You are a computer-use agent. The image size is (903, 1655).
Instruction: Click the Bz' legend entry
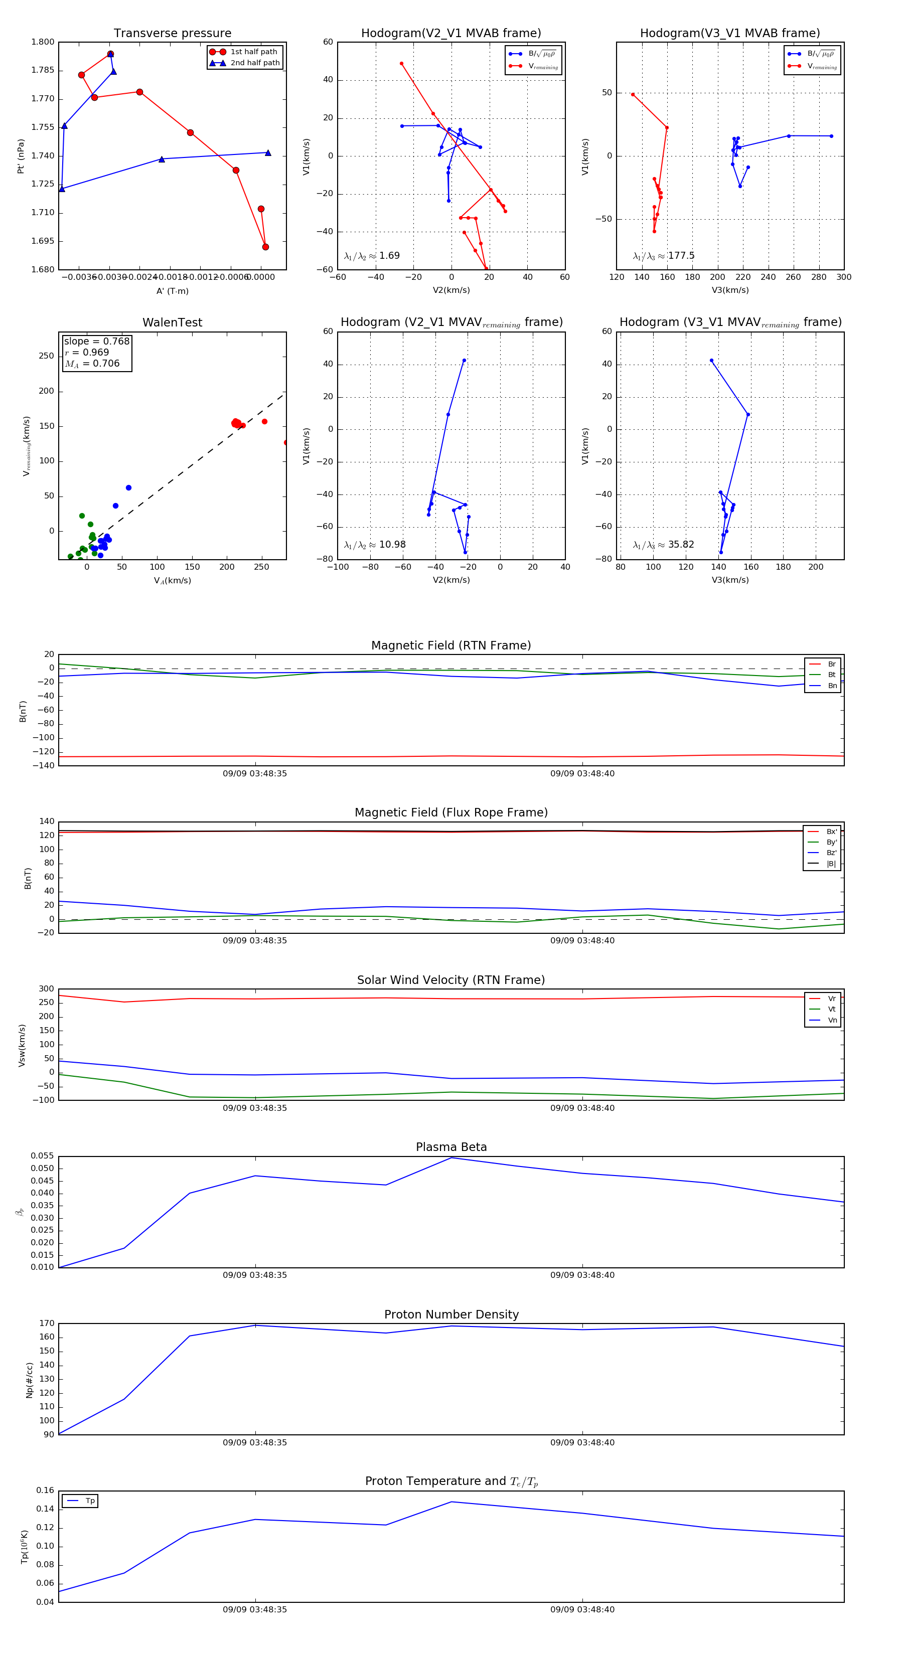click(x=822, y=853)
